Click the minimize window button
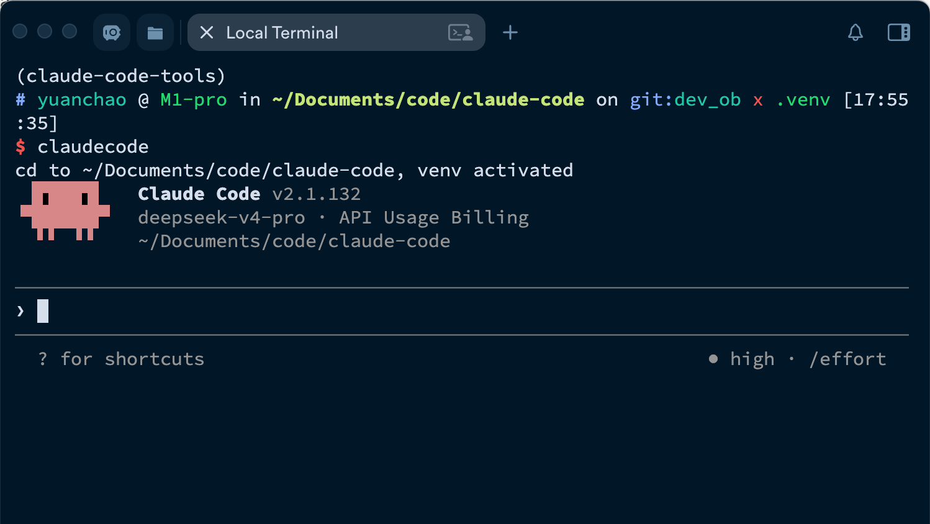 [45, 31]
